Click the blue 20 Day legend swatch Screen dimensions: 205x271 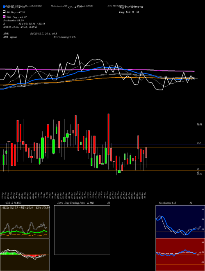(4, 7)
